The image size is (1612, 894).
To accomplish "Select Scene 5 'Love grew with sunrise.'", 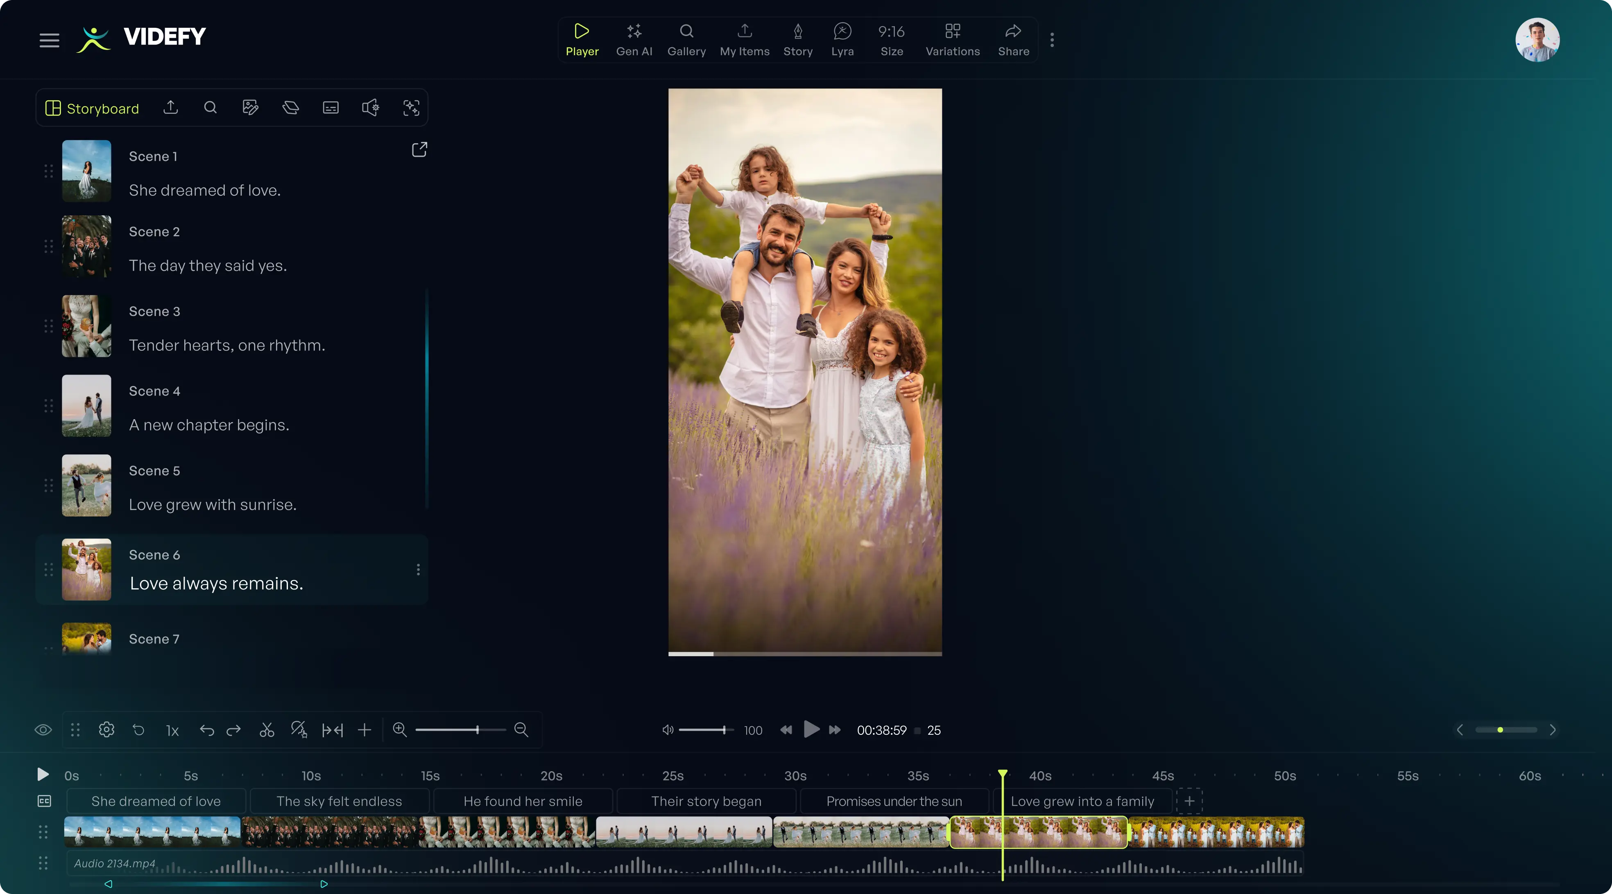I will coord(231,485).
